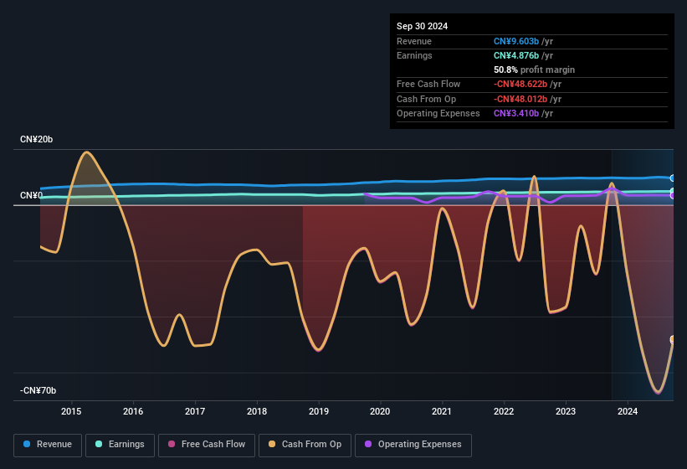Select the 2020 x-axis label
The width and height of the screenshot is (687, 469).
pos(380,411)
